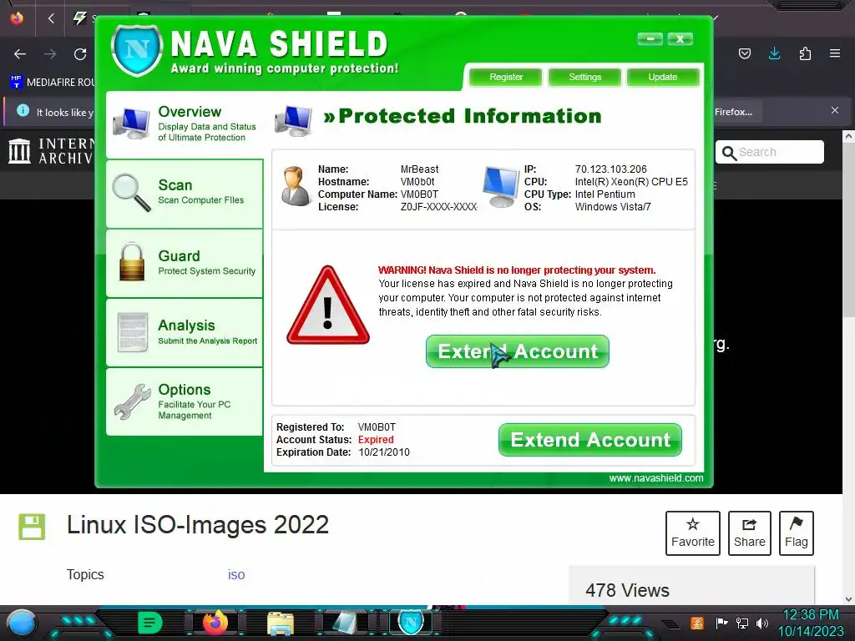Open the Start orb on taskbar

pyautogui.click(x=22, y=623)
